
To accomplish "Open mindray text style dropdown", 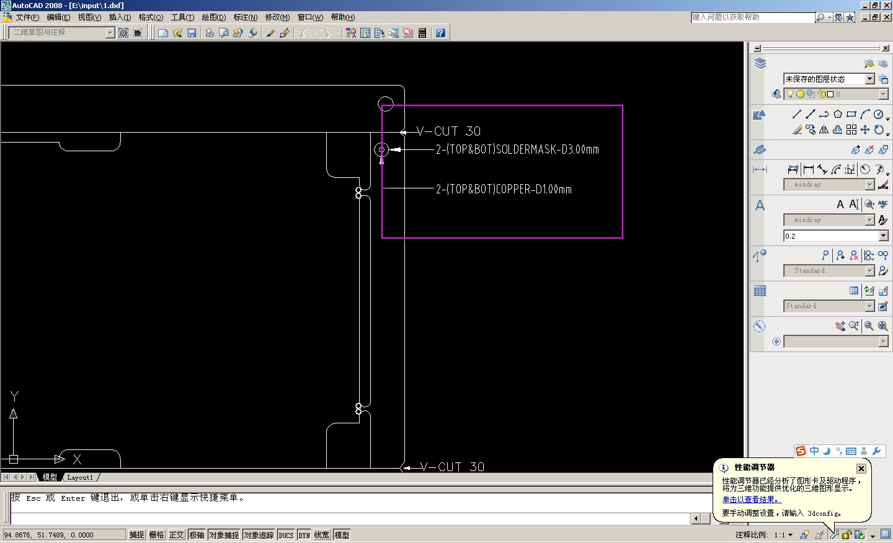I will (x=869, y=220).
